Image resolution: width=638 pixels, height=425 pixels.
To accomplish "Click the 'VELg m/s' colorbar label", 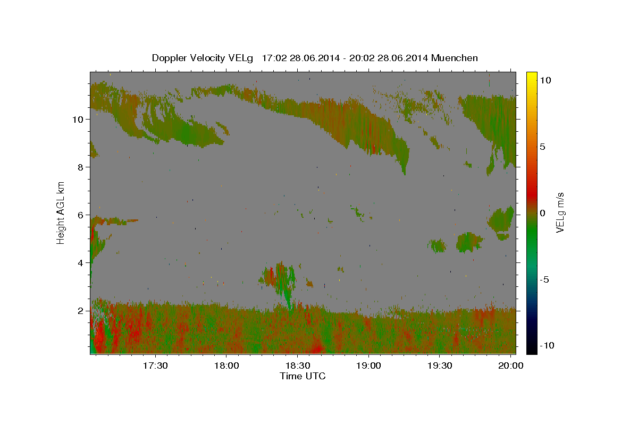I will pyautogui.click(x=560, y=212).
